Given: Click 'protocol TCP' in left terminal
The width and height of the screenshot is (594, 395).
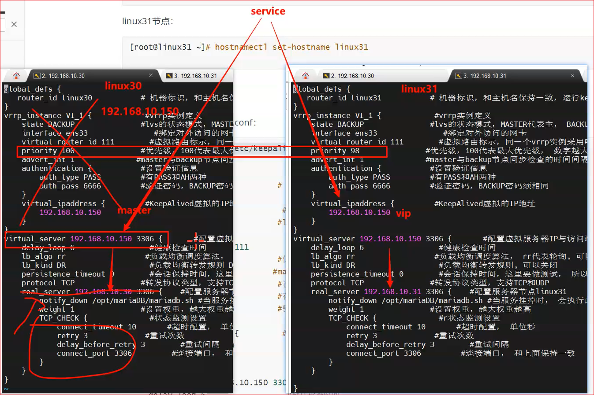Looking at the screenshot, I should tap(48, 283).
